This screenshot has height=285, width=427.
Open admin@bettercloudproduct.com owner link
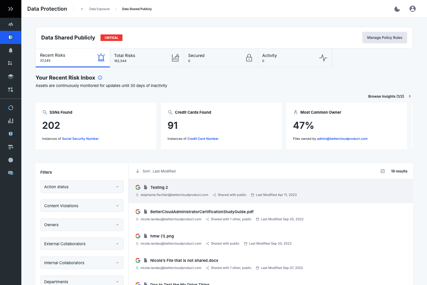[342, 139]
